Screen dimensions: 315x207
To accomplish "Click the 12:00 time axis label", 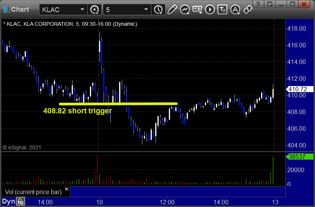I will click(x=167, y=202).
